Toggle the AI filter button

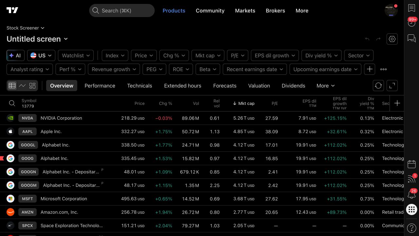point(15,55)
